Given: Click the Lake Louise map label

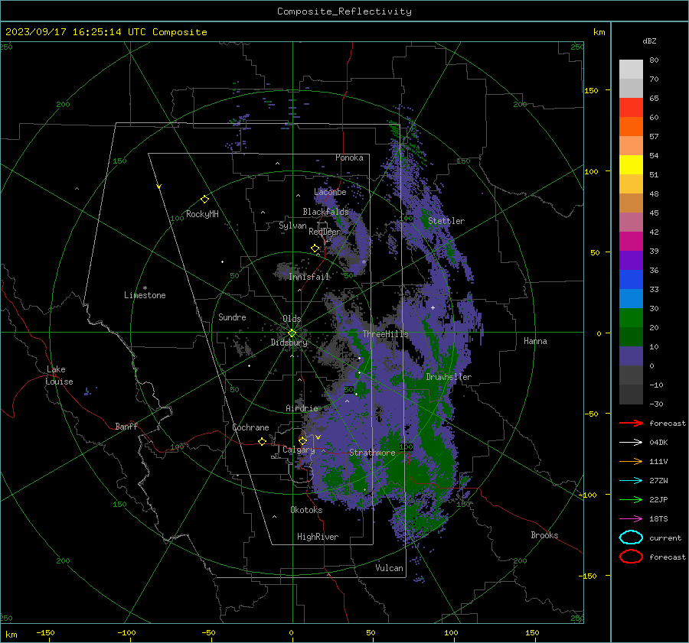Looking at the screenshot, I should coord(60,375).
